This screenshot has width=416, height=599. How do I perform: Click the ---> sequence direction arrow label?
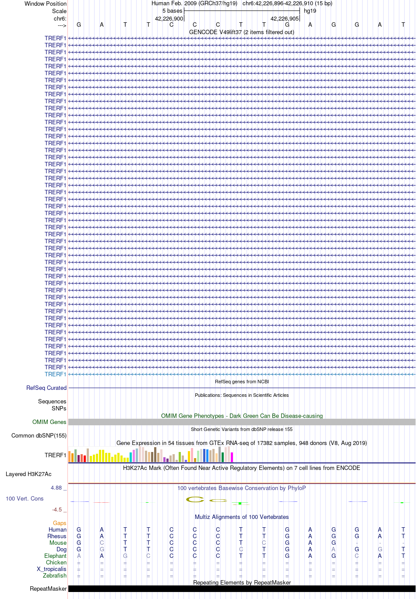coord(62,26)
